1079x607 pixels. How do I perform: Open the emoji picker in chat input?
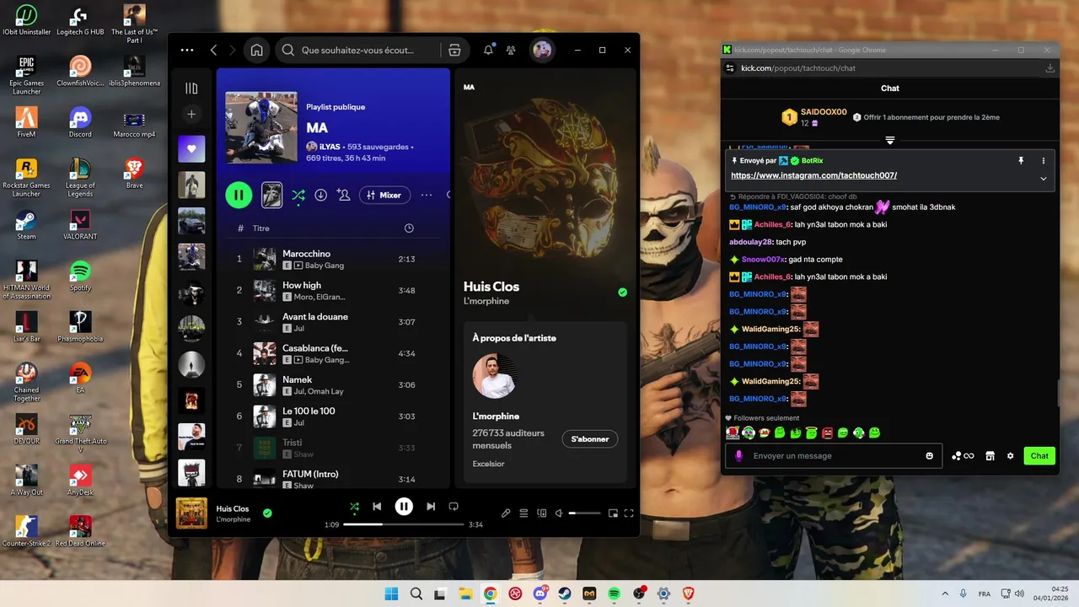tap(930, 456)
